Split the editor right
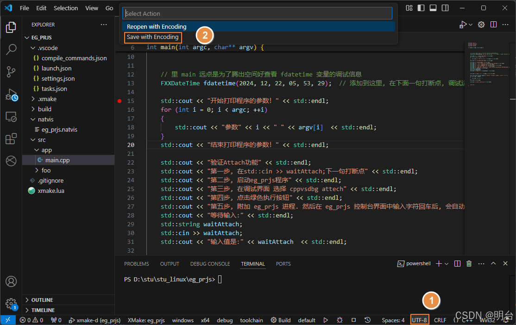The height and width of the screenshot is (325, 516). click(493, 25)
